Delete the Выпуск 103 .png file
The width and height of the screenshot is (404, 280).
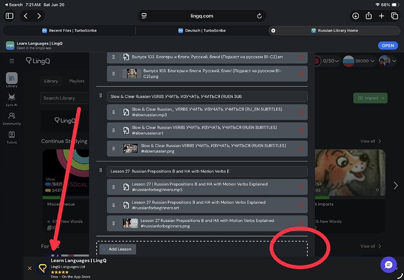[301, 74]
